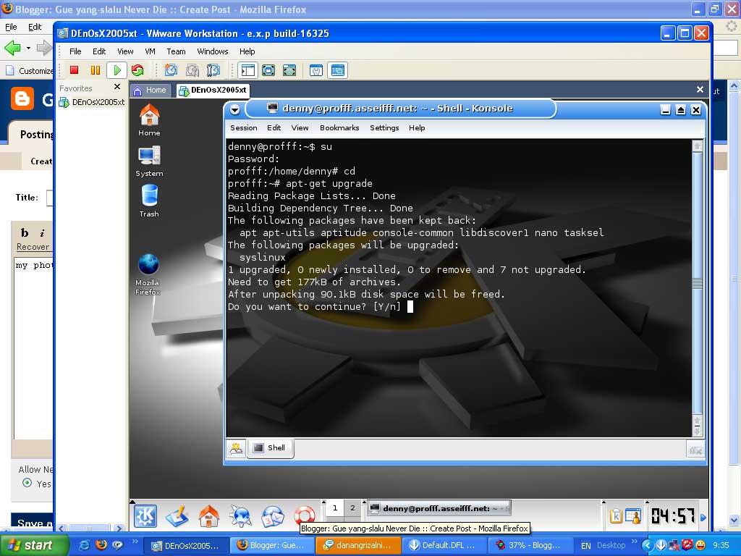Click the KDE panel lifesaver help icon
Image resolution: width=741 pixels, height=556 pixels.
coord(305,515)
